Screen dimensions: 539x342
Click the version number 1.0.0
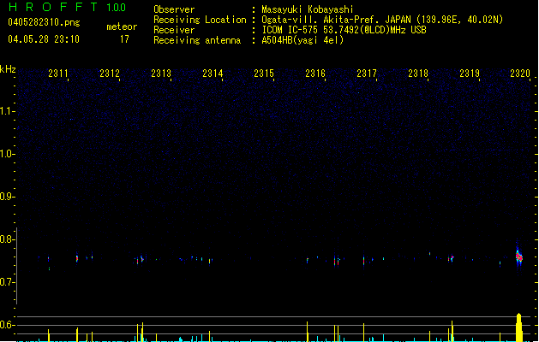coord(116,8)
